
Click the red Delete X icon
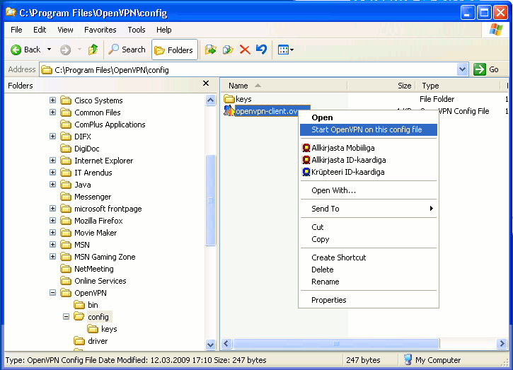pyautogui.click(x=245, y=50)
